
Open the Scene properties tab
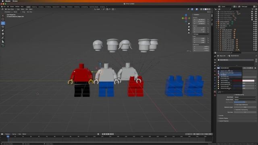pos(215,68)
